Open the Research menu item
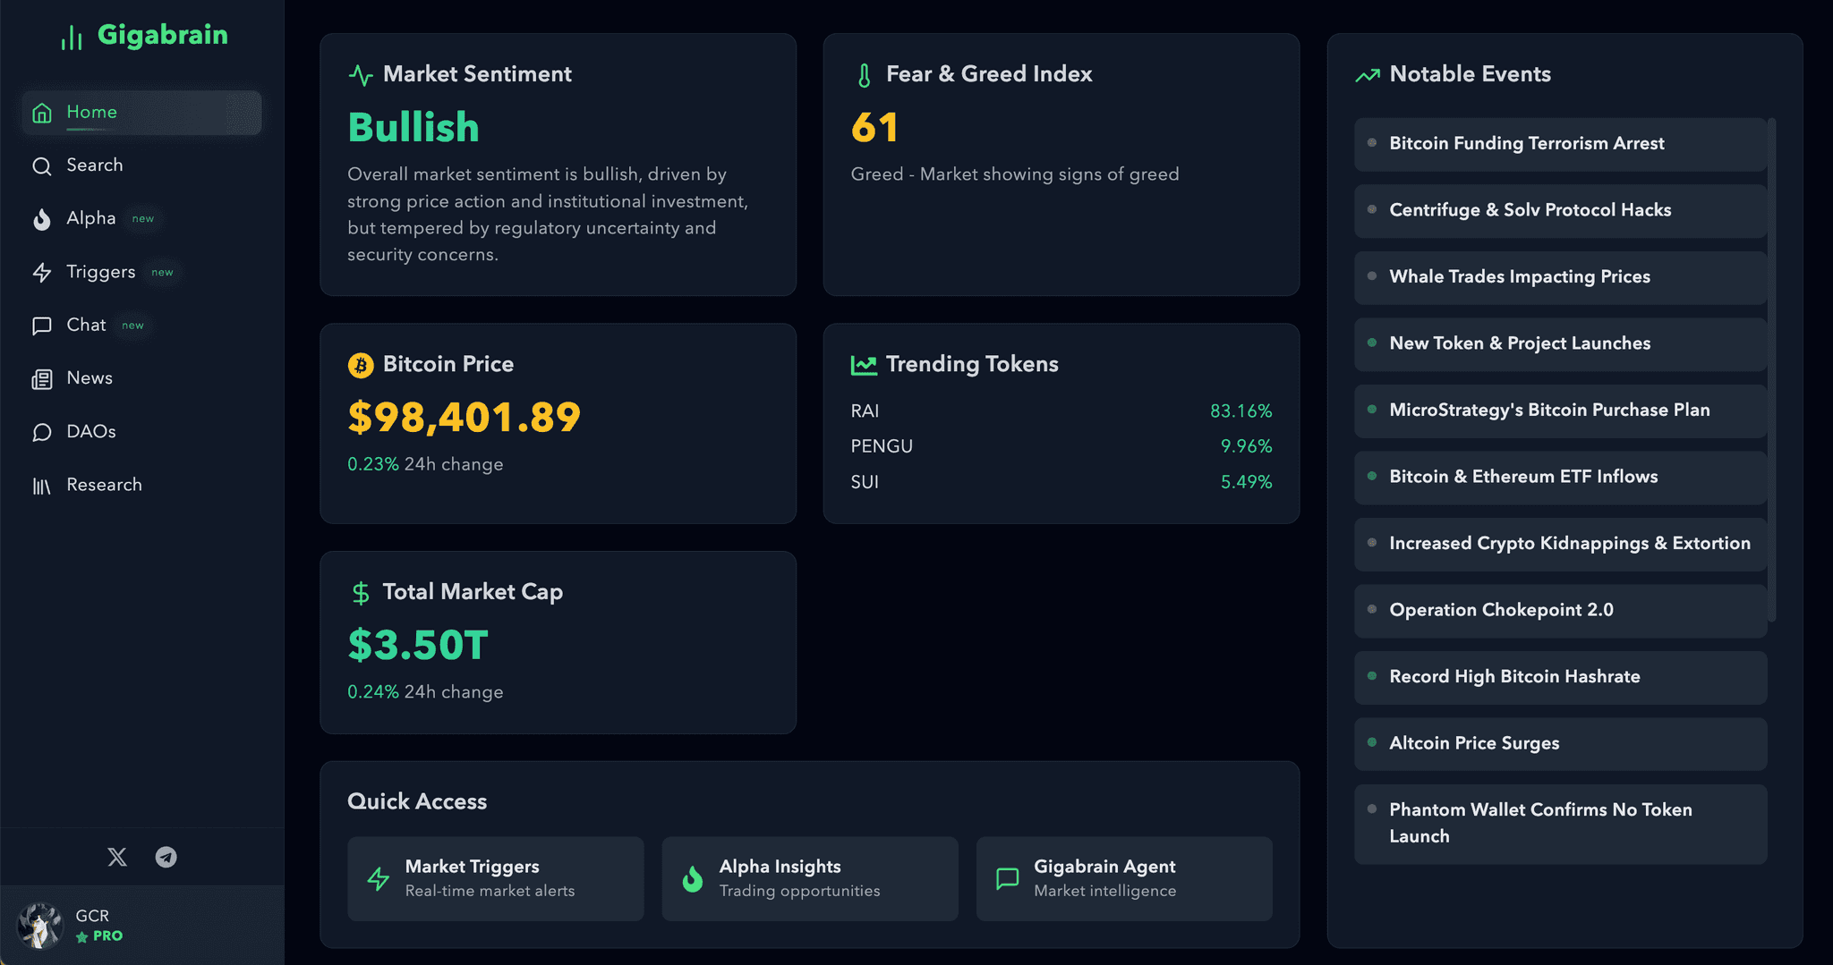Viewport: 1833px width, 965px height. click(x=142, y=485)
